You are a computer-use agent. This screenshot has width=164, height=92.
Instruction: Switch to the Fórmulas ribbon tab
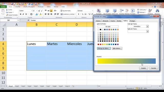[40, 7]
